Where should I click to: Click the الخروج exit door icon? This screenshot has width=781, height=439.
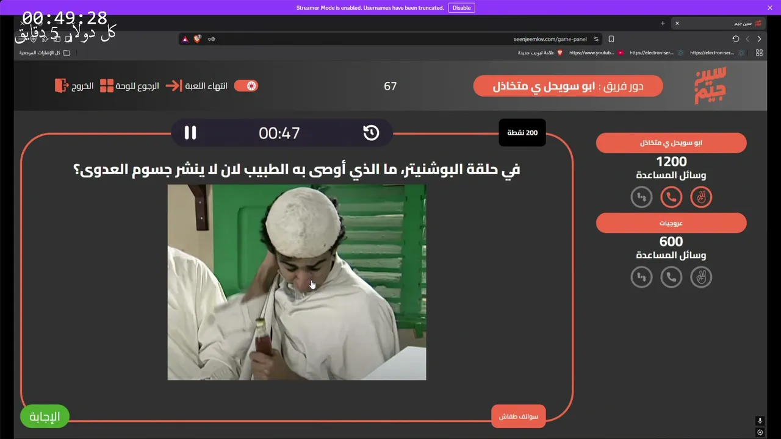(x=61, y=86)
